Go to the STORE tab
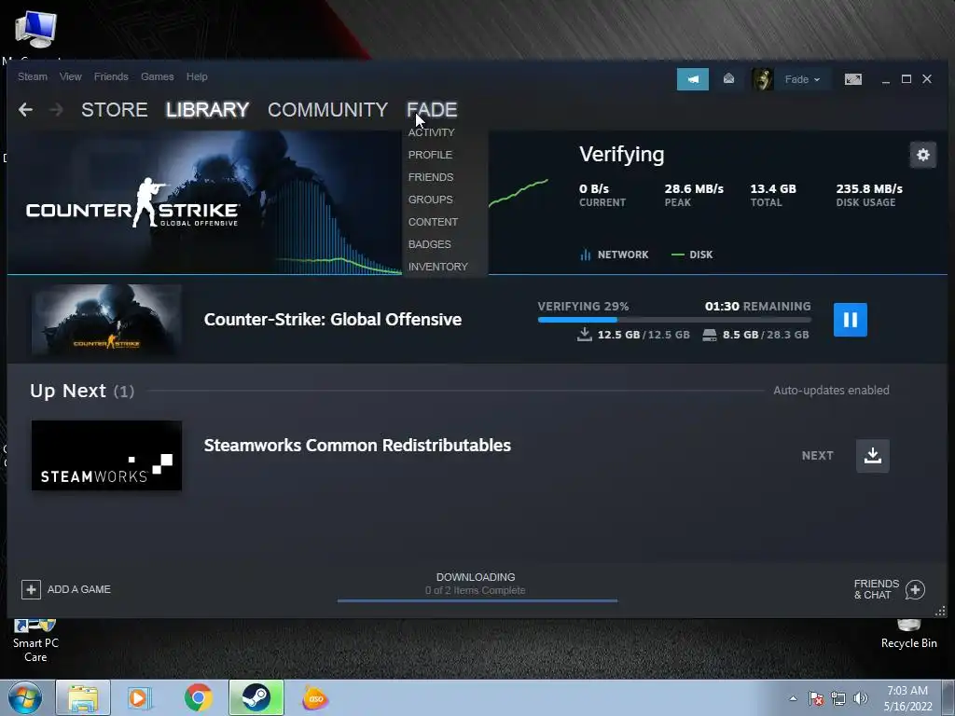Viewport: 955px width, 716px height. [115, 110]
